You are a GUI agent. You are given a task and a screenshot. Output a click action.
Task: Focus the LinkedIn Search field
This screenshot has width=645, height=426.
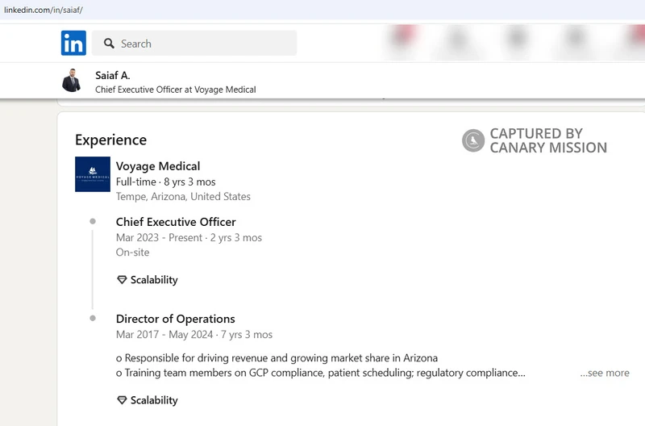(194, 43)
